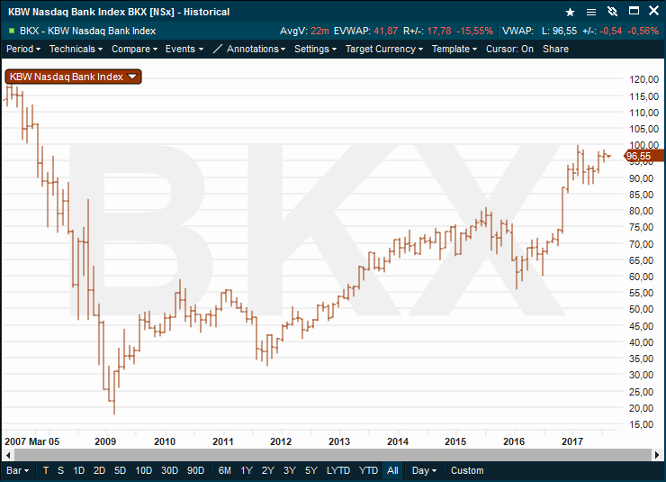Select the 1Y range
Viewport: 666px width, 482px height.
click(247, 470)
